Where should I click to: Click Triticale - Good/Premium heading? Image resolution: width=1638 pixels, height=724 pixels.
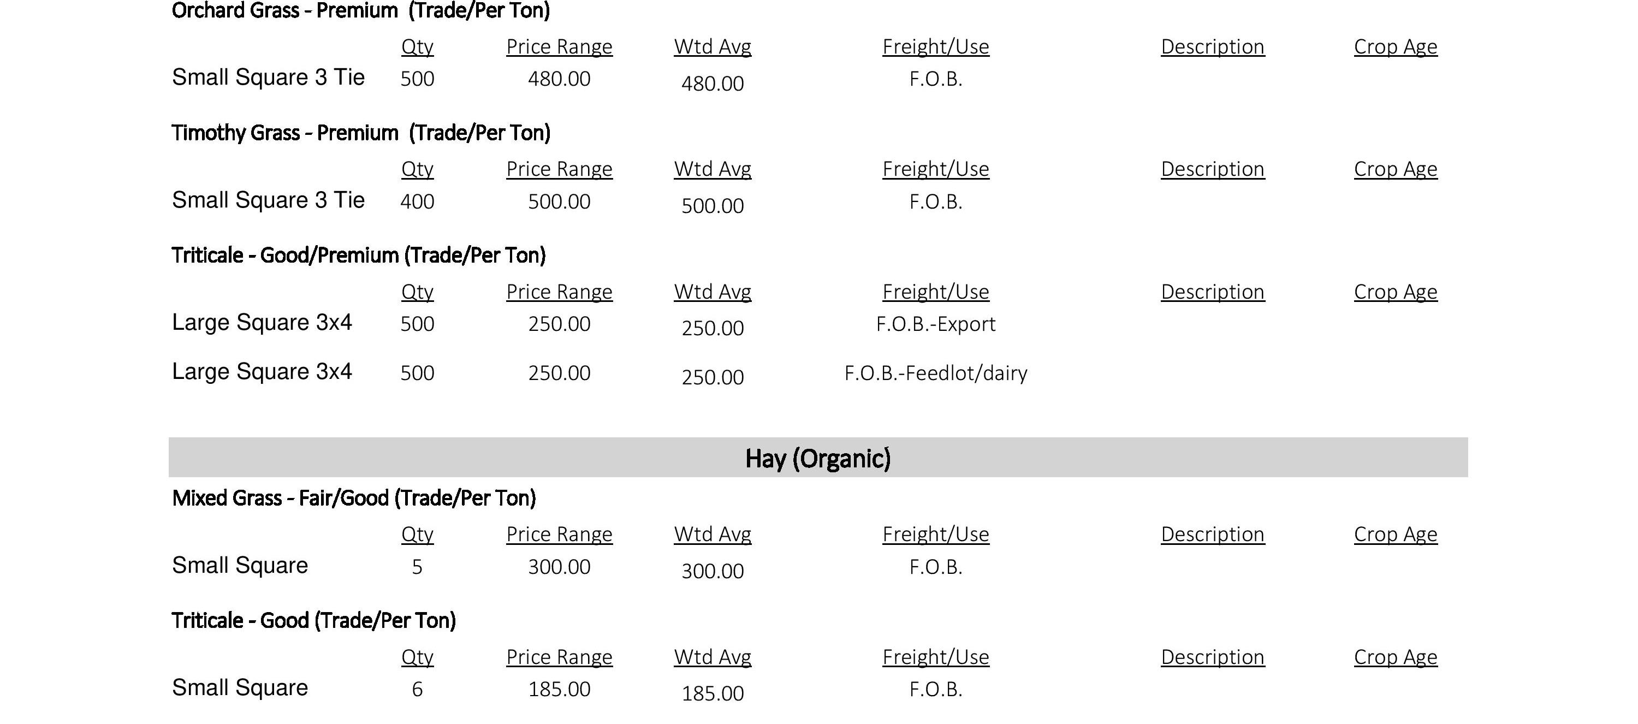pyautogui.click(x=358, y=256)
